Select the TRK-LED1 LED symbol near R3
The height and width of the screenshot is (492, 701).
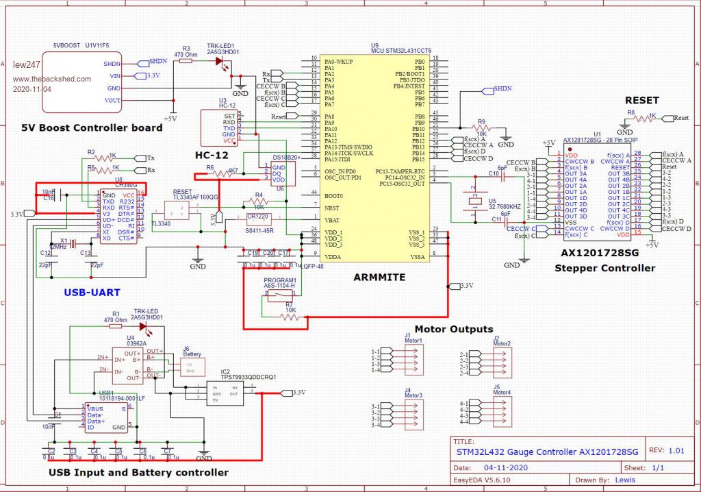coord(220,62)
